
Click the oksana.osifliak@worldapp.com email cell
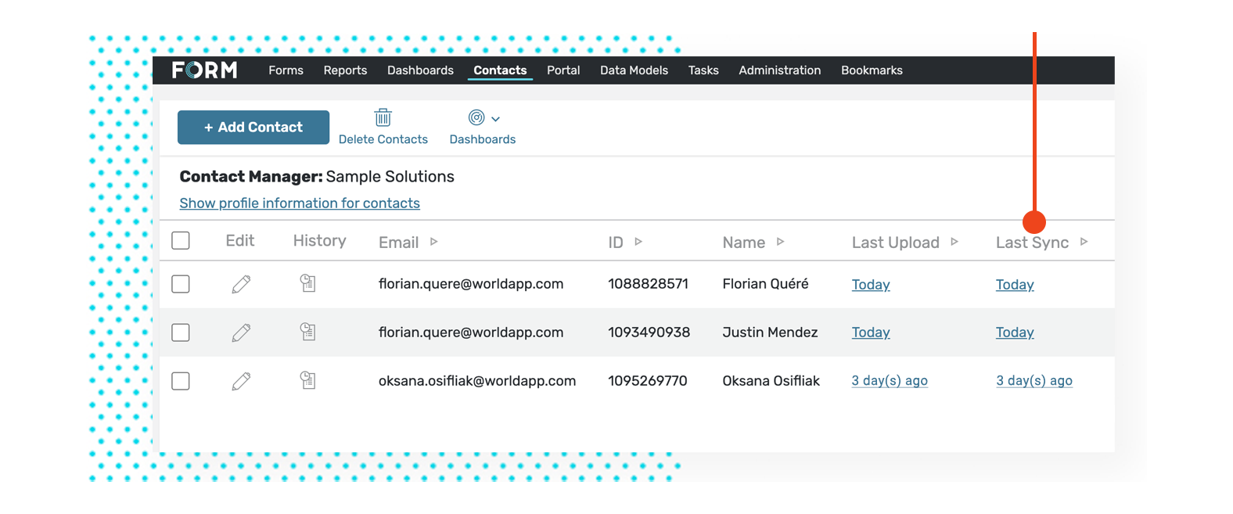[x=477, y=381]
